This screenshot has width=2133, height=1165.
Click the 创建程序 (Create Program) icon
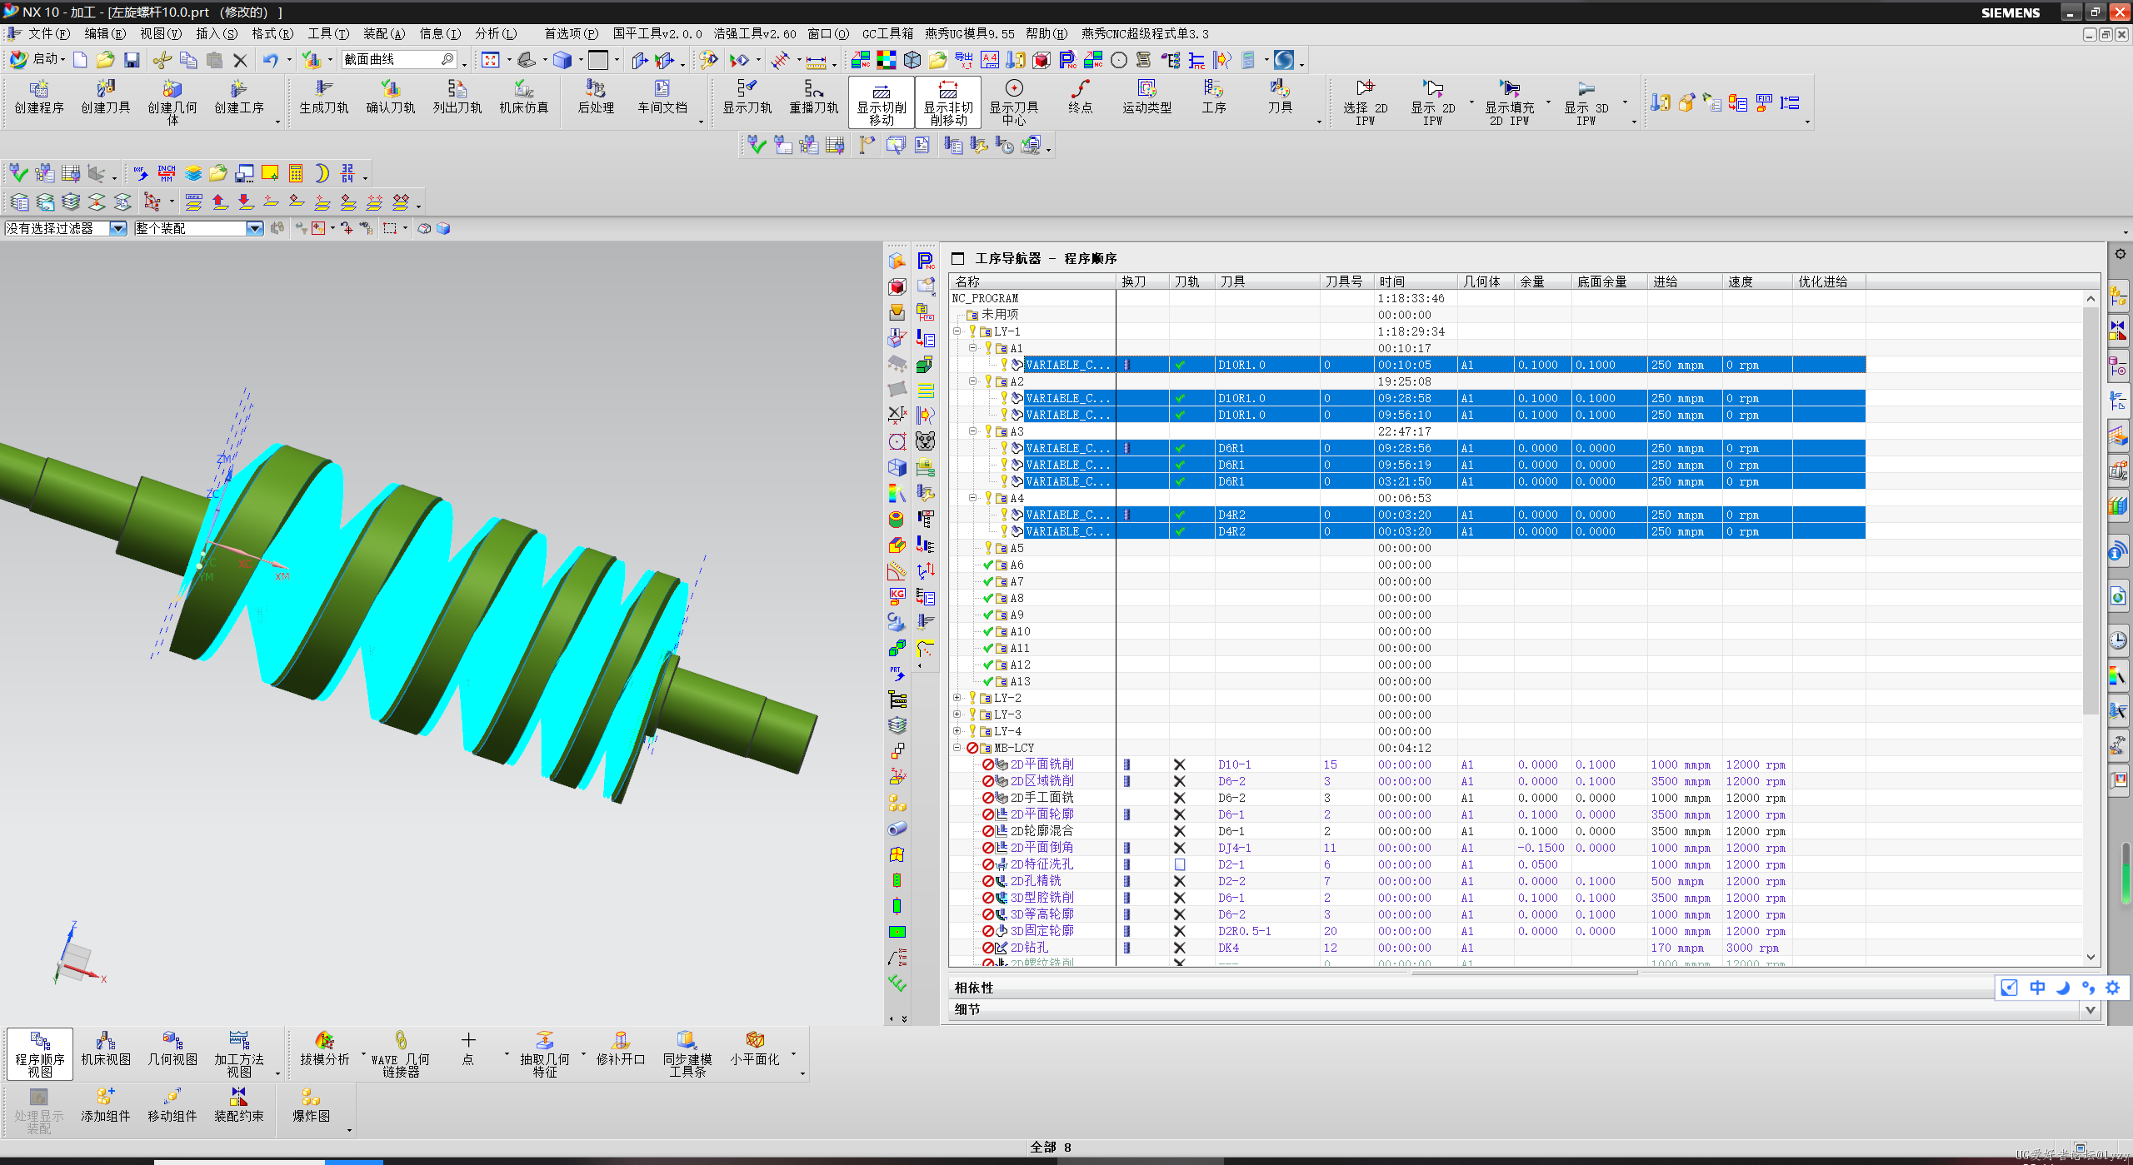[39, 97]
